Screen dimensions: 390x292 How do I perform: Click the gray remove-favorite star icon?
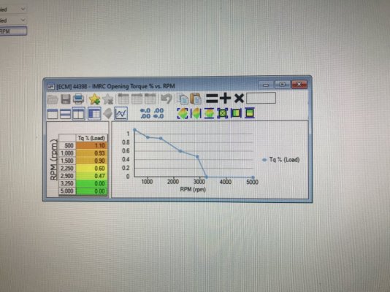[107, 99]
